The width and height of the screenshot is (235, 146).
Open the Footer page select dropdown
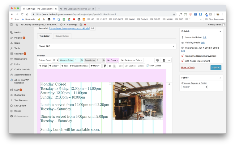coord(194,87)
